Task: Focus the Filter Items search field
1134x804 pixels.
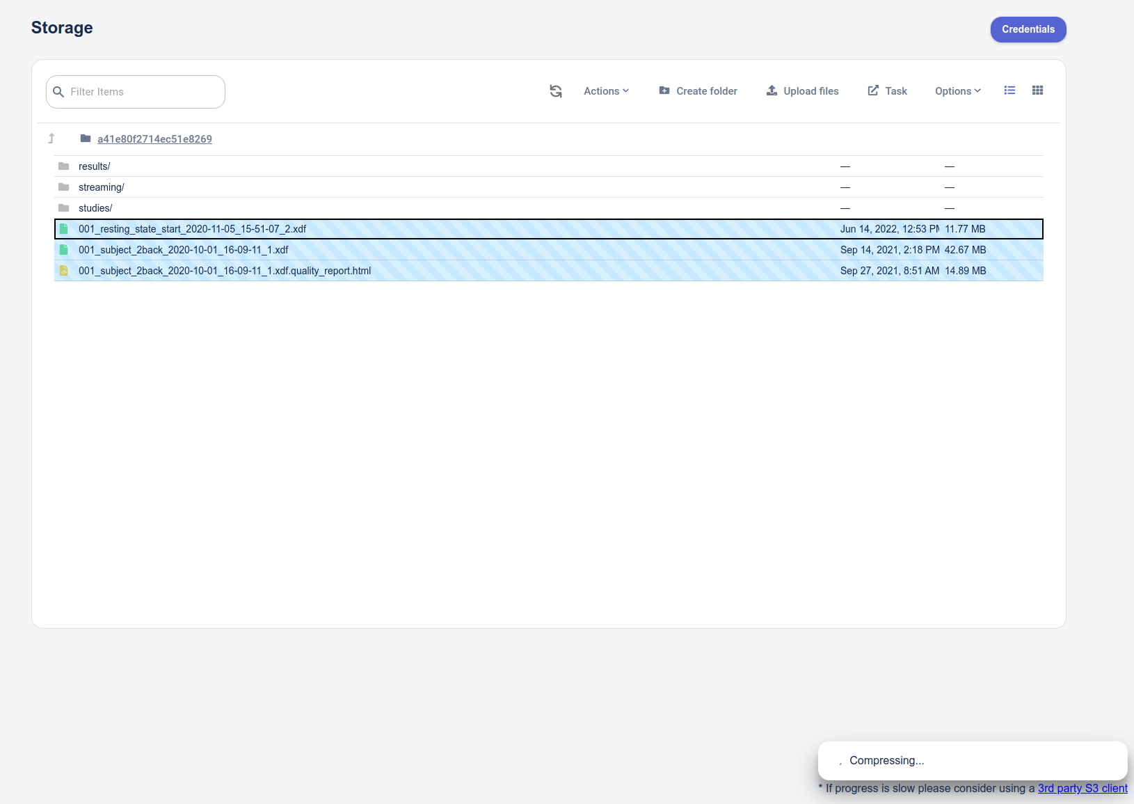Action: click(x=136, y=92)
